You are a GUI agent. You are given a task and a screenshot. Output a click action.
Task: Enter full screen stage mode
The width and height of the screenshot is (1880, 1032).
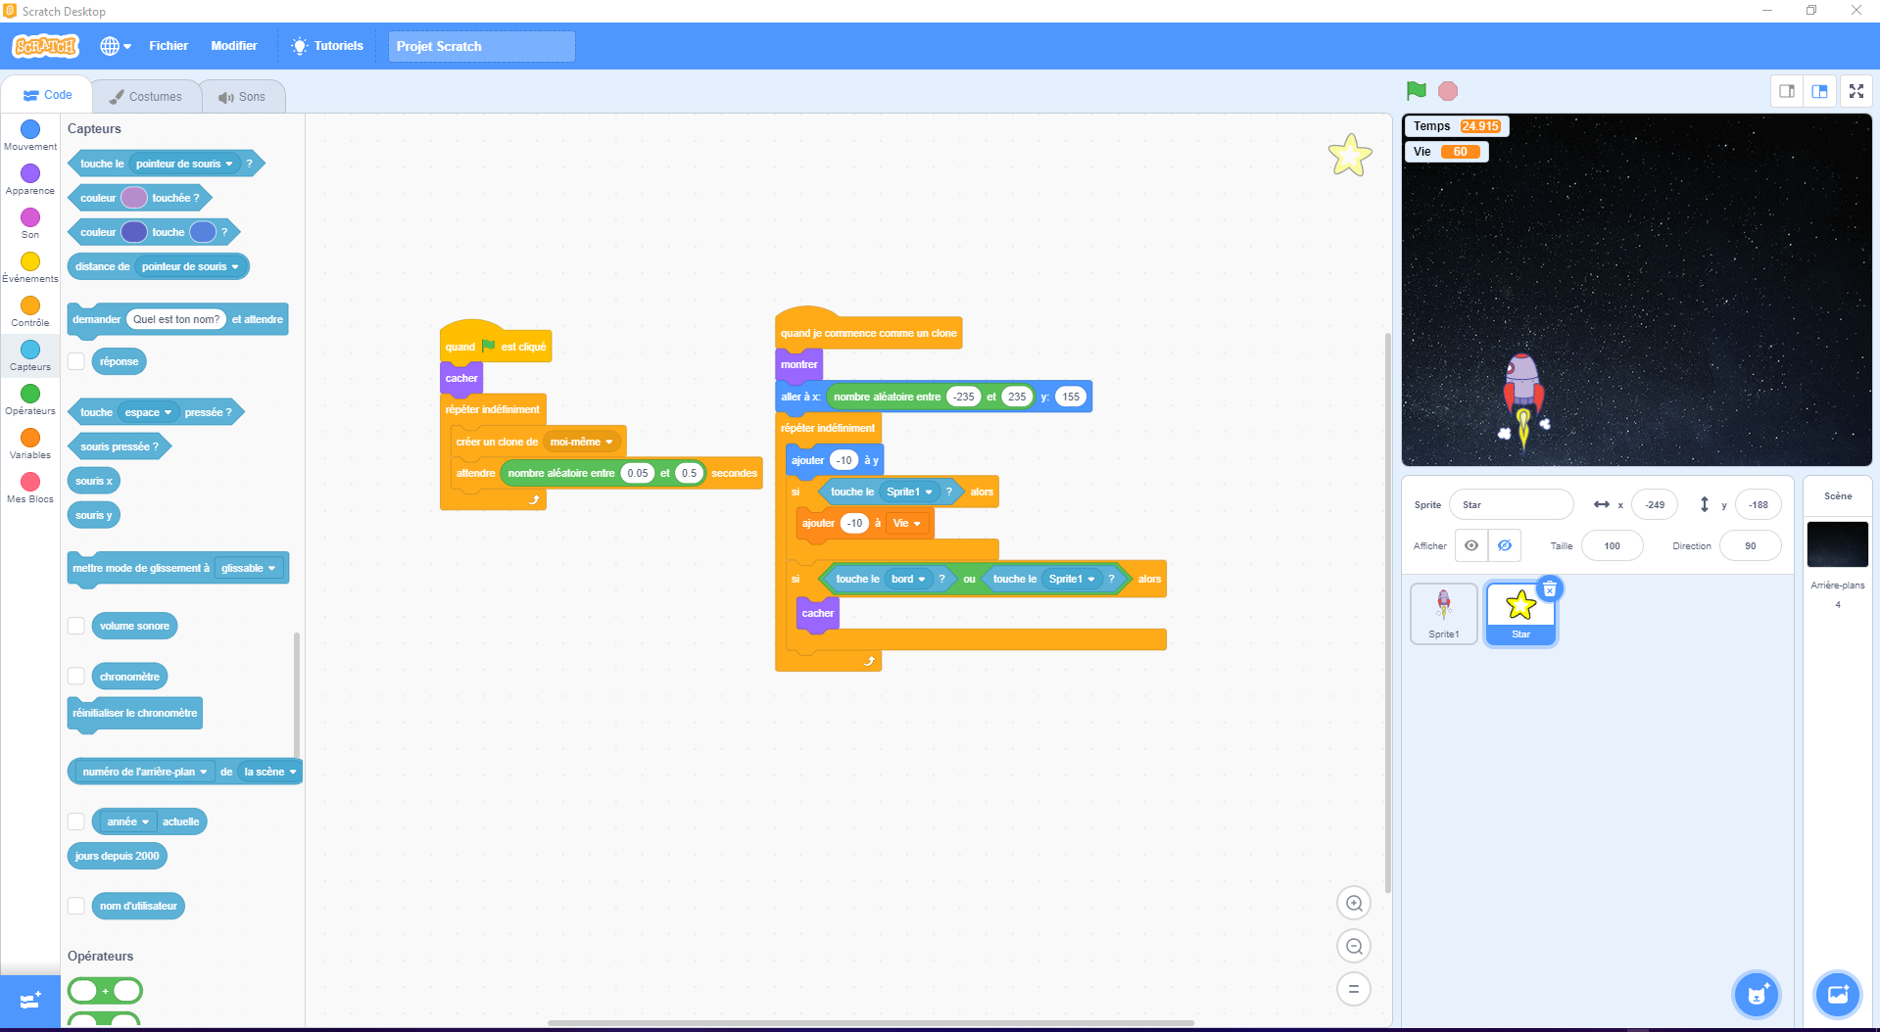tap(1856, 91)
